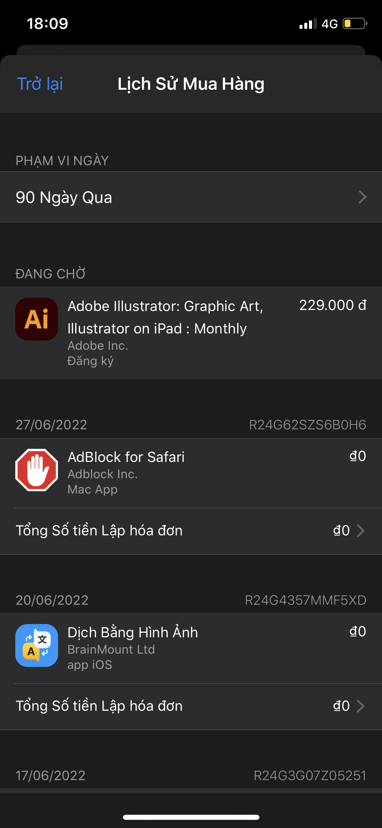Tap the 4G network indicator
The width and height of the screenshot is (382, 828).
[x=329, y=24]
